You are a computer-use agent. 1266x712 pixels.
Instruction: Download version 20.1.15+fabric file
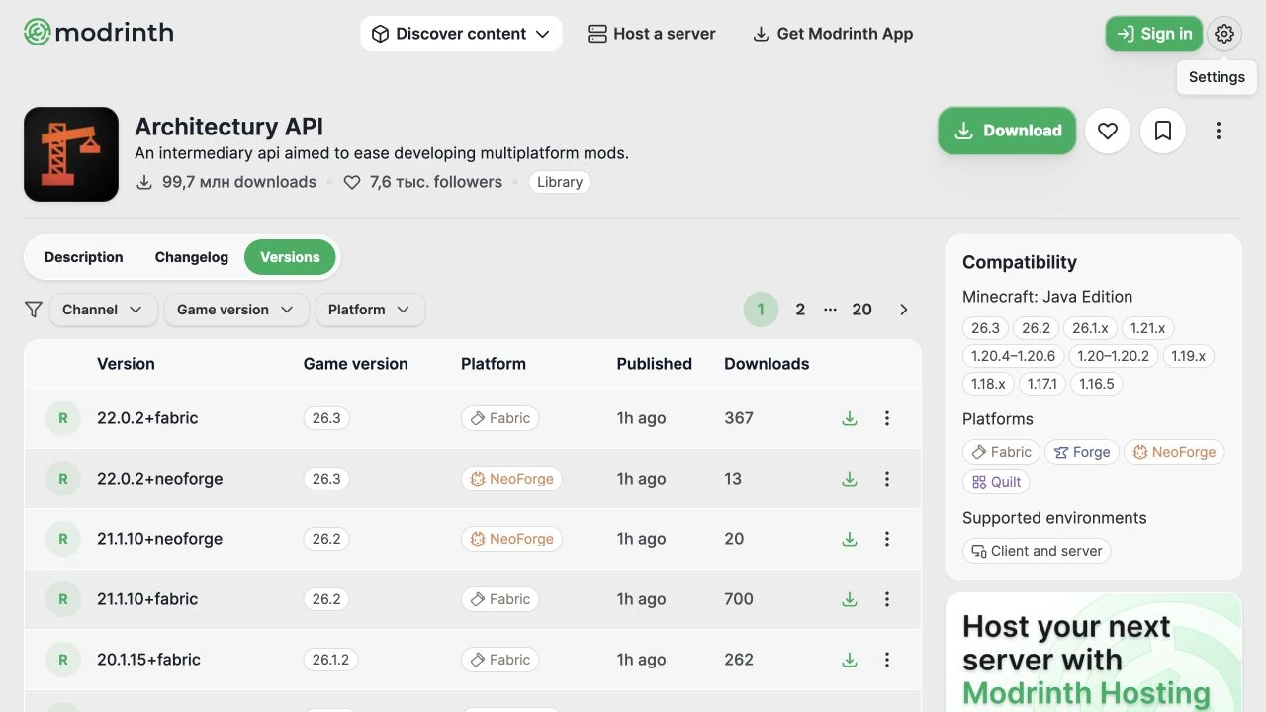850,660
